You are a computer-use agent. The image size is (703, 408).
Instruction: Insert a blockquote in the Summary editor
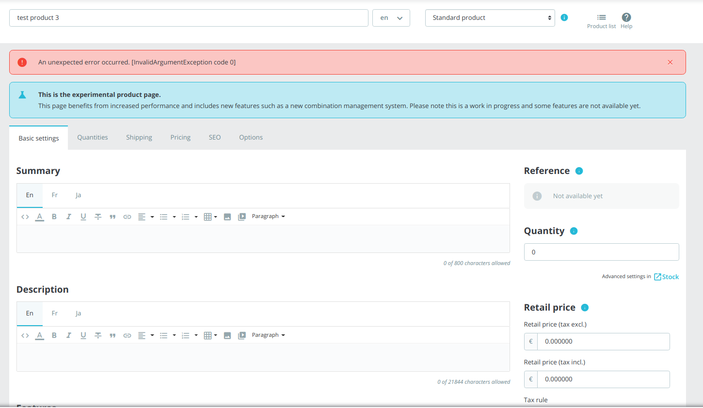pos(112,216)
